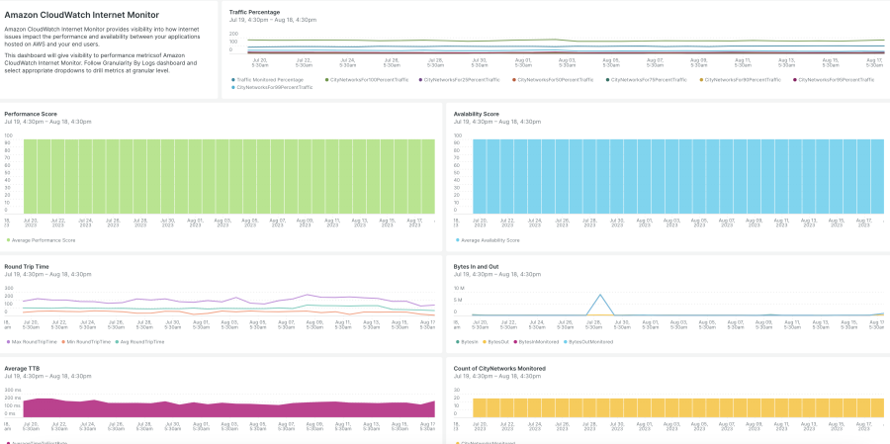Screen dimensions: 890x444
Task: Open the Performance Score widget title
Action: tap(31, 114)
